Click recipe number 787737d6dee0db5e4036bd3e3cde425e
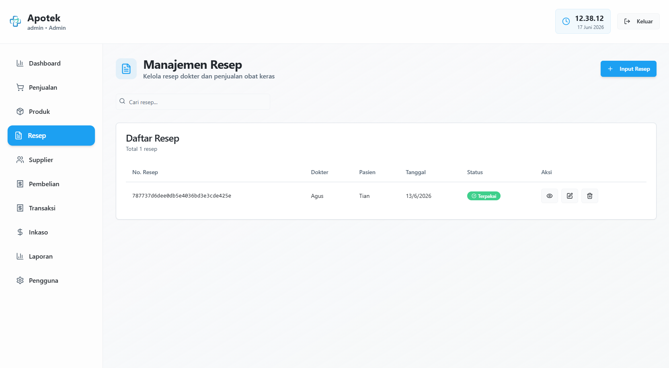Image resolution: width=669 pixels, height=368 pixels. point(182,196)
